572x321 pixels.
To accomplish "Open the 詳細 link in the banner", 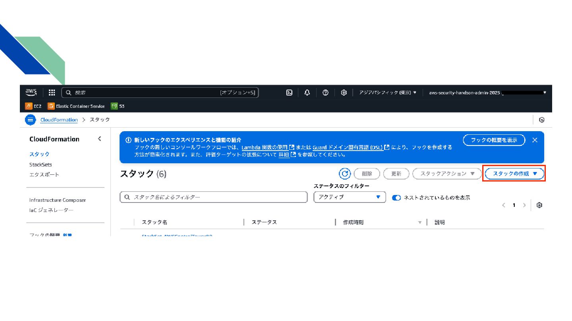I will pos(287,155).
